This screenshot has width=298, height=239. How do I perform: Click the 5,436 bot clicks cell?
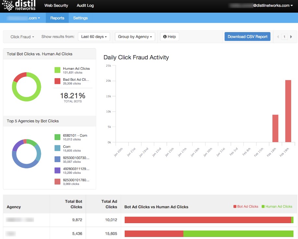77,234
